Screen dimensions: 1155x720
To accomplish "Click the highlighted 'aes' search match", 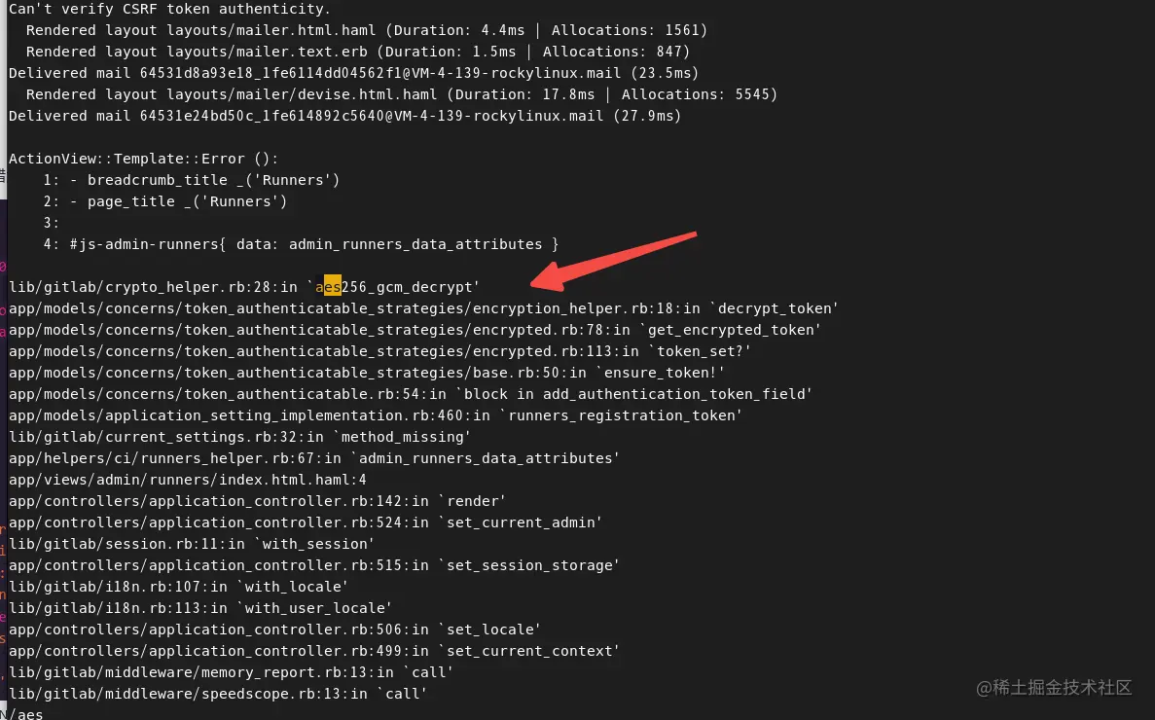I will click(x=329, y=286).
